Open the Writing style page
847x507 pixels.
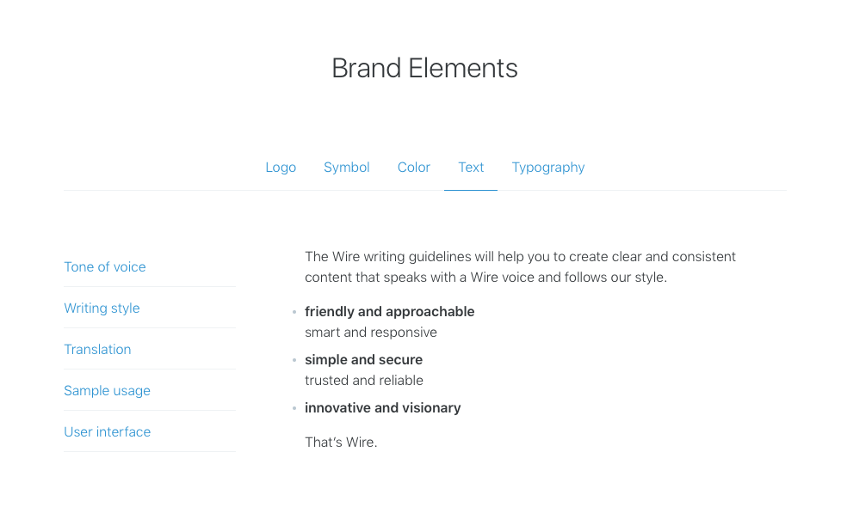pos(102,308)
